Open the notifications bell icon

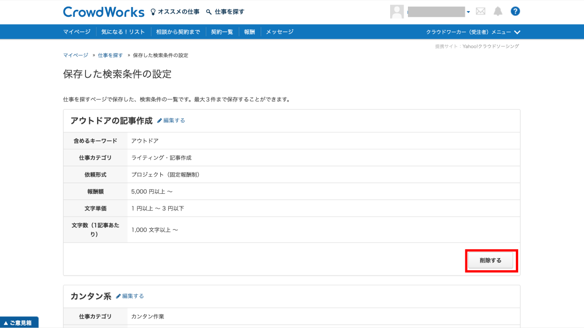tap(498, 12)
